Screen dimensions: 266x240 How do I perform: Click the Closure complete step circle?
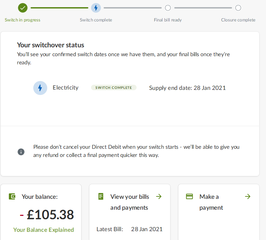238,8
